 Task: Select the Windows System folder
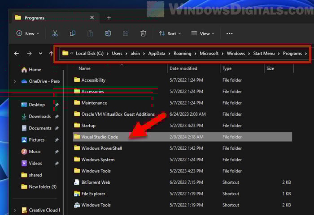[x=182, y=160]
